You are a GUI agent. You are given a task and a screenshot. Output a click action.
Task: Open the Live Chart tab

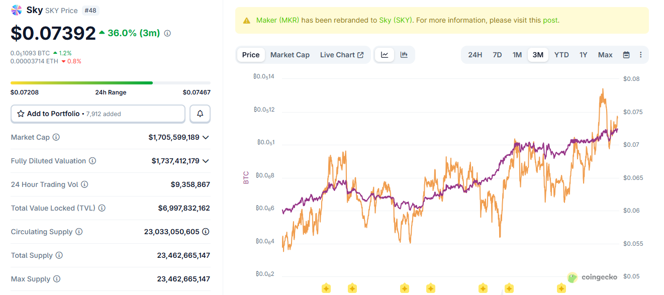342,55
